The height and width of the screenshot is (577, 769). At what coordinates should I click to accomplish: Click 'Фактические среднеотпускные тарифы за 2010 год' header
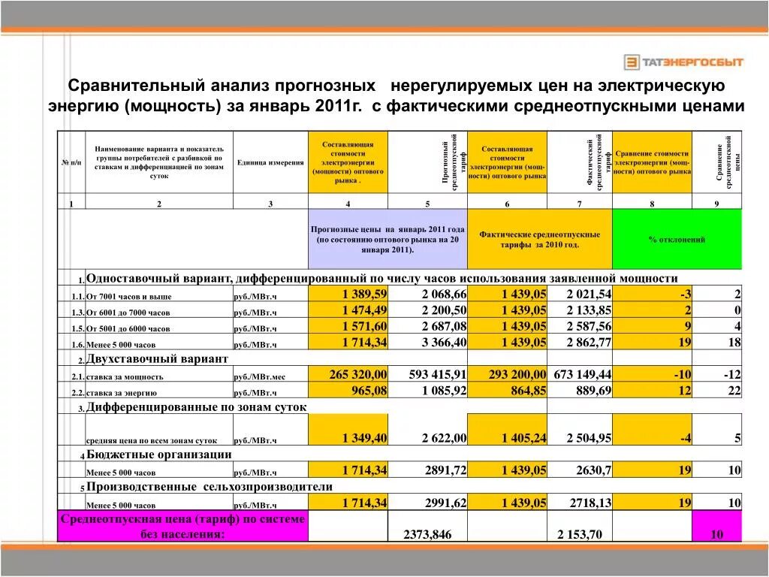(540, 240)
